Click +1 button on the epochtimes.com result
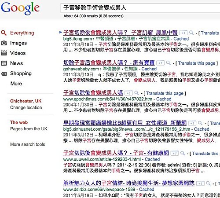 (128, 93)
